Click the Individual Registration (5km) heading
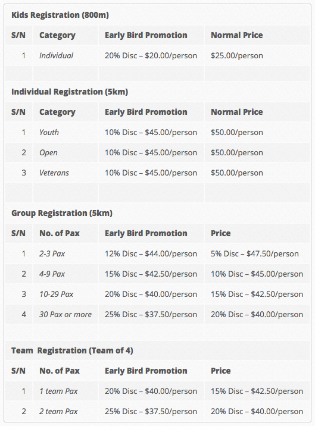315x426 pixels. coord(70,92)
